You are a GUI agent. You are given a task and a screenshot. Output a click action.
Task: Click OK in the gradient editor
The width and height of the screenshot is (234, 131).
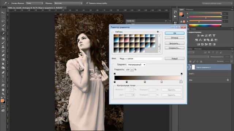tap(175, 33)
